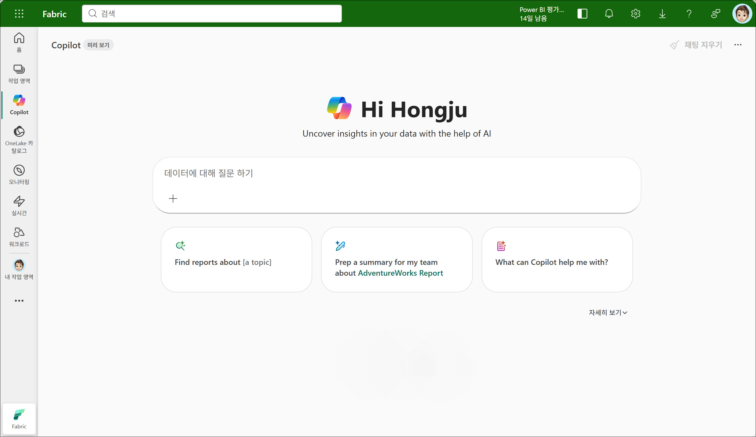Screen dimensions: 756x437
Task: Click the download arrow icon
Action: [x=662, y=14]
